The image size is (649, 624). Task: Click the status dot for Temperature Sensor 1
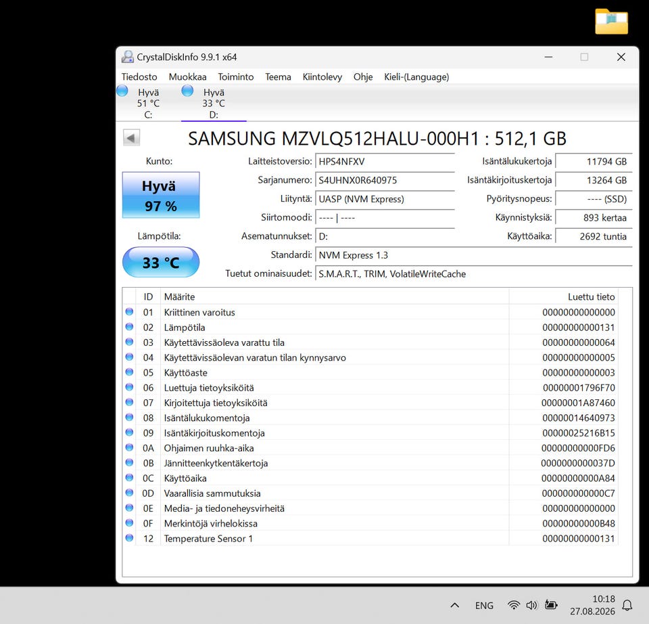coord(130,538)
